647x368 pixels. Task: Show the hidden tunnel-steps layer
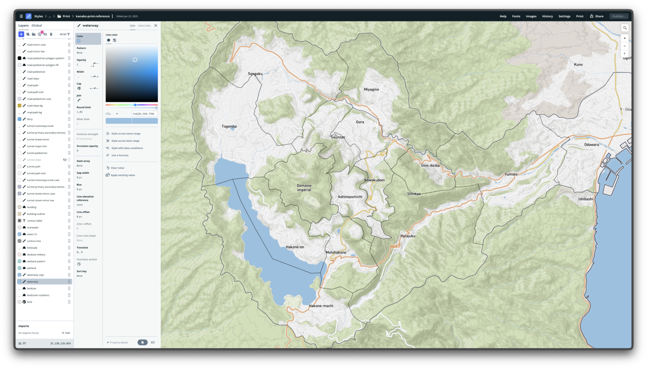click(65, 160)
